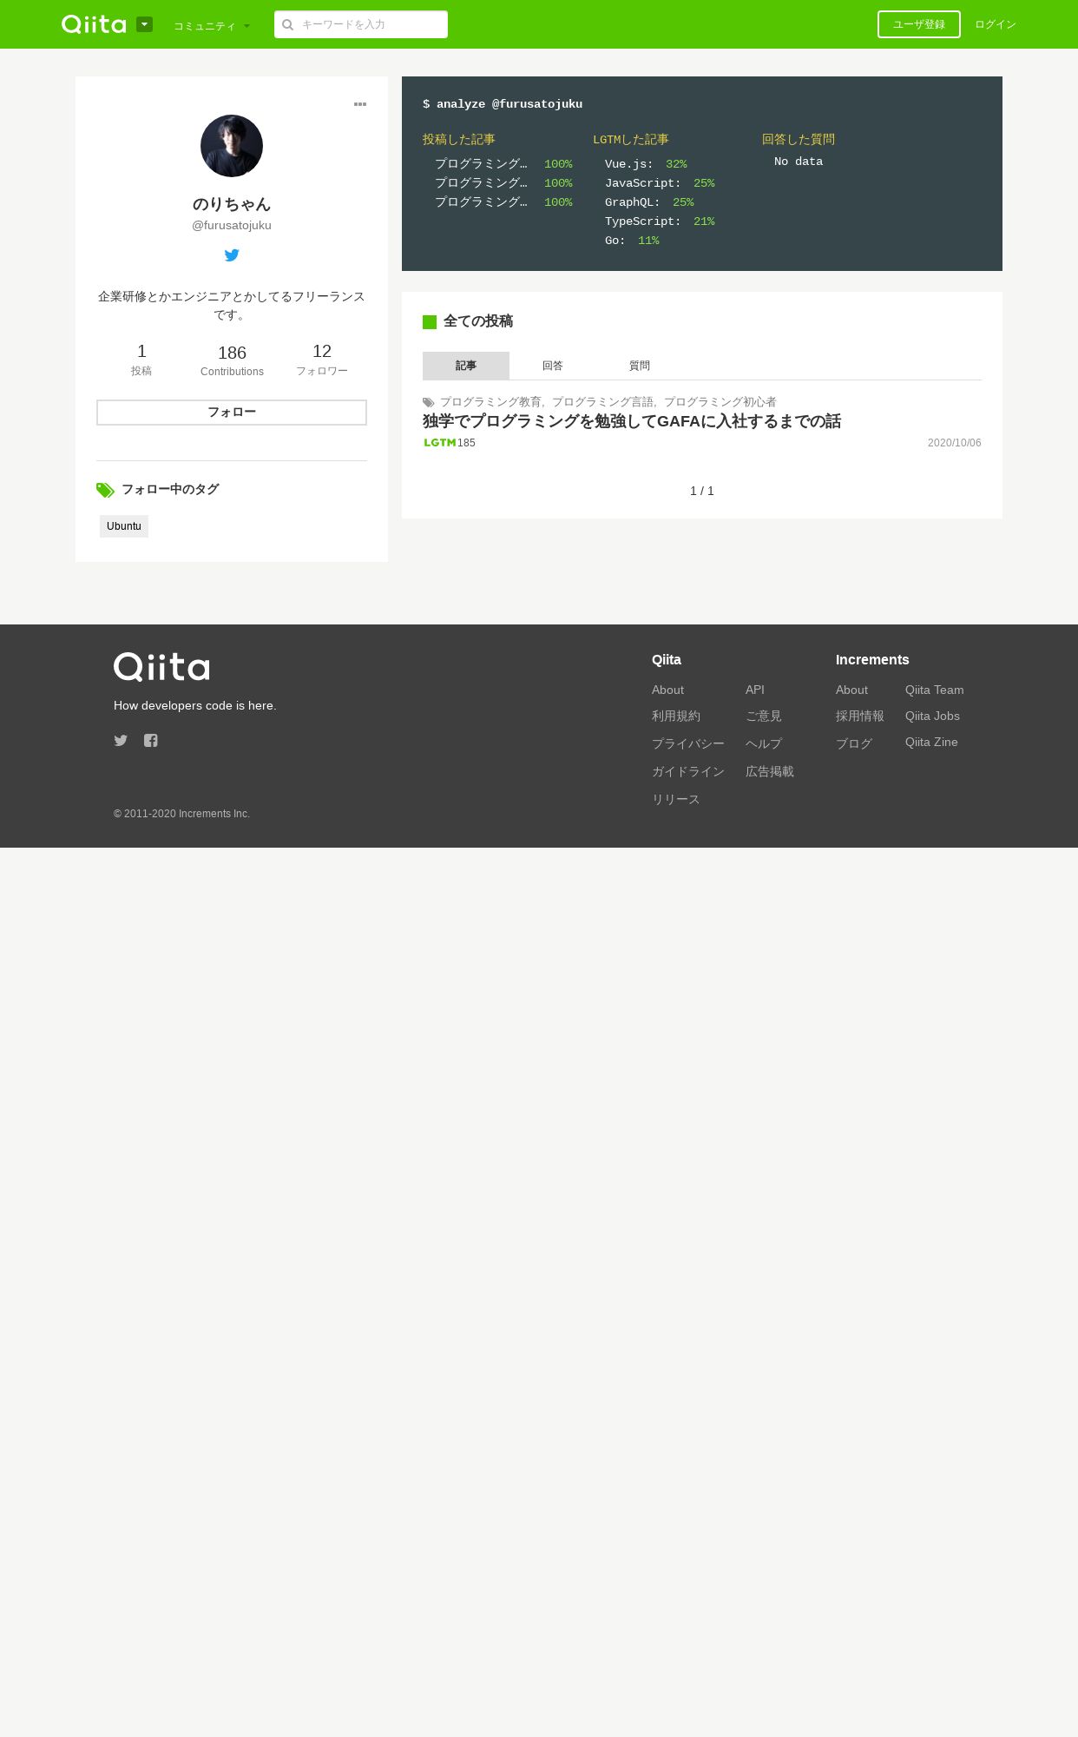Click the 1 投稿 count
Viewport: 1078px width, 1737px height.
[141, 360]
